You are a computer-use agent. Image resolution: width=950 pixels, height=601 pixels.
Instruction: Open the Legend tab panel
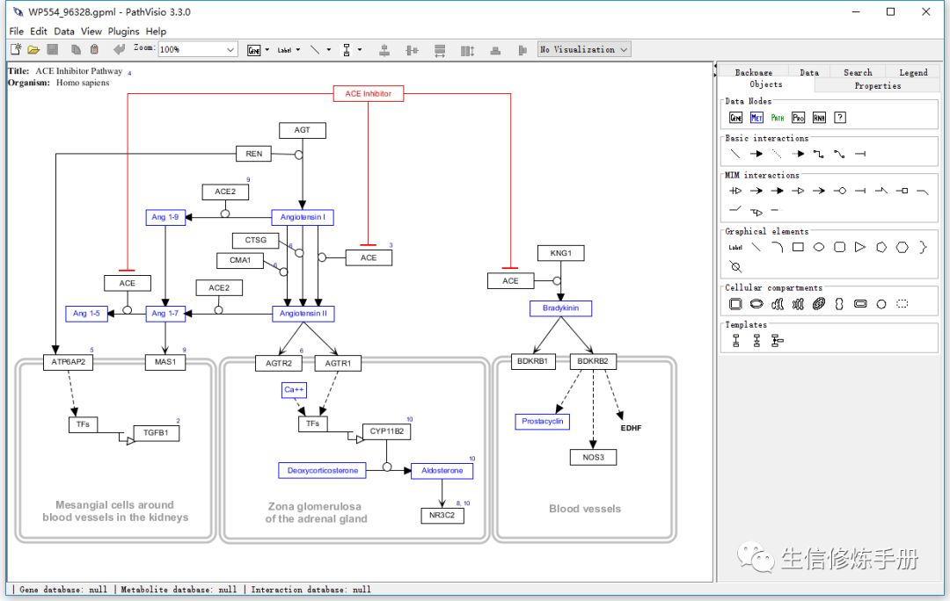pyautogui.click(x=913, y=71)
